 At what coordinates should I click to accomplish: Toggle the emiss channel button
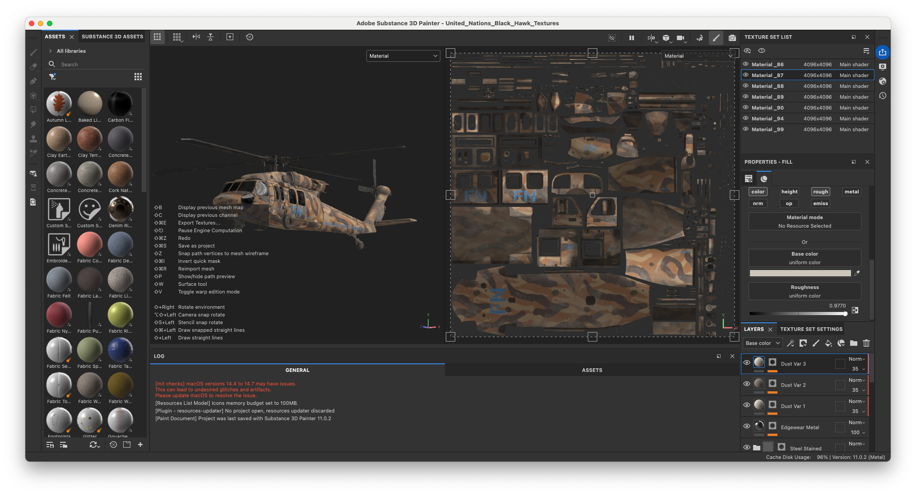coord(820,203)
